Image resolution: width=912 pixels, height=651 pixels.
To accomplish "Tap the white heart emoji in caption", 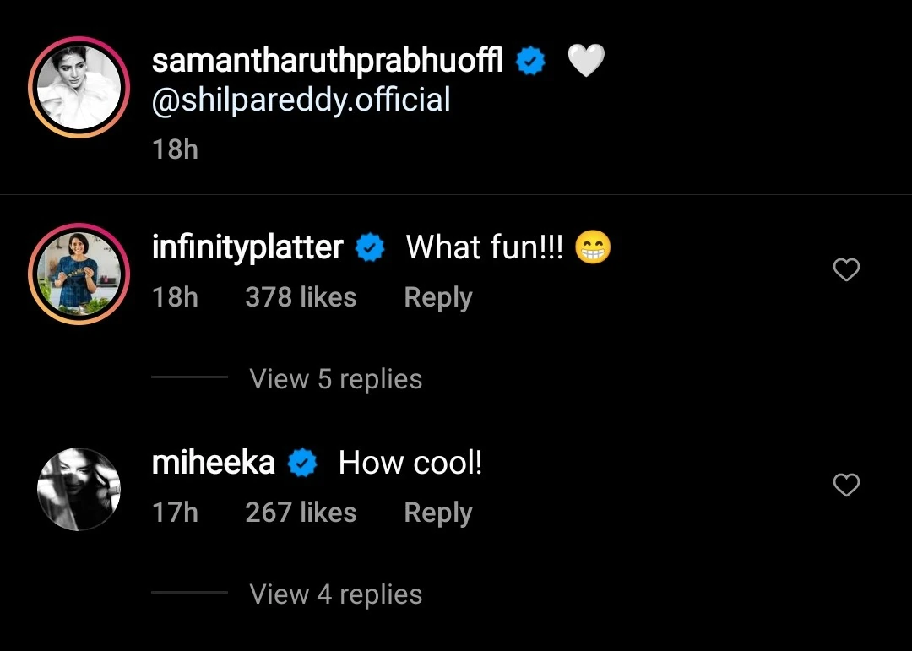I will 586,61.
